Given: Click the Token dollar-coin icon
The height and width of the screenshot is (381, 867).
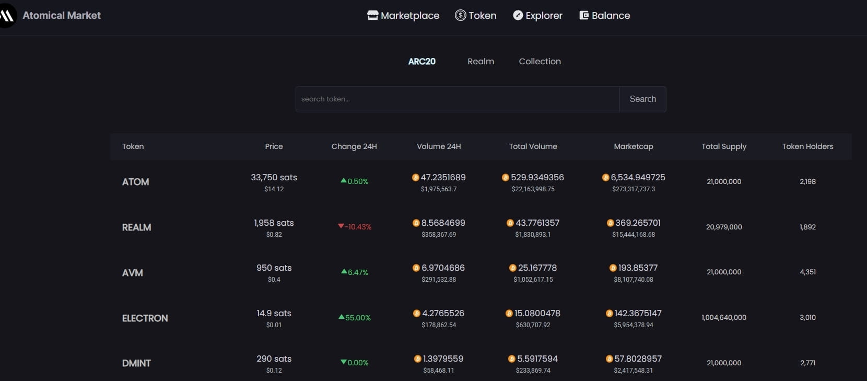Looking at the screenshot, I should pos(460,15).
